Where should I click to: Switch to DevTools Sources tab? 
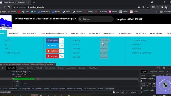21,68
